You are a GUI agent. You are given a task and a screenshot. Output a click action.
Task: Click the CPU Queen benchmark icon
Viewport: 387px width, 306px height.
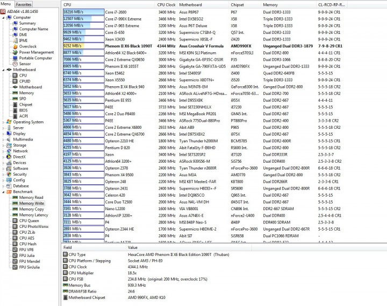[15, 221]
